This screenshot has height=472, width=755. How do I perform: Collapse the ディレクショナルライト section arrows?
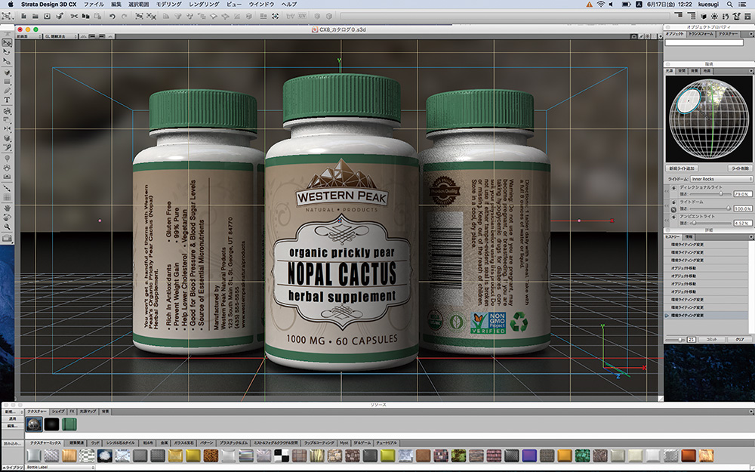pos(667,191)
